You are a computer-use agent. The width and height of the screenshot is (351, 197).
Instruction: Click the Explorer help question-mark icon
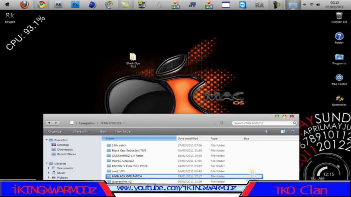tap(293, 132)
